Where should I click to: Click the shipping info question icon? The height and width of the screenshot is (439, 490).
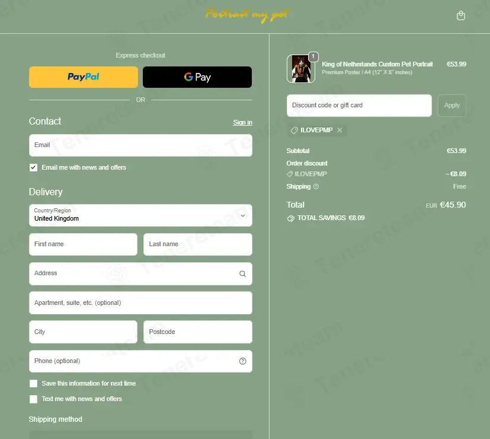point(316,186)
